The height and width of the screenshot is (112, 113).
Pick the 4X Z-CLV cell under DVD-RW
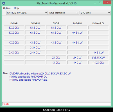coord(77,43)
